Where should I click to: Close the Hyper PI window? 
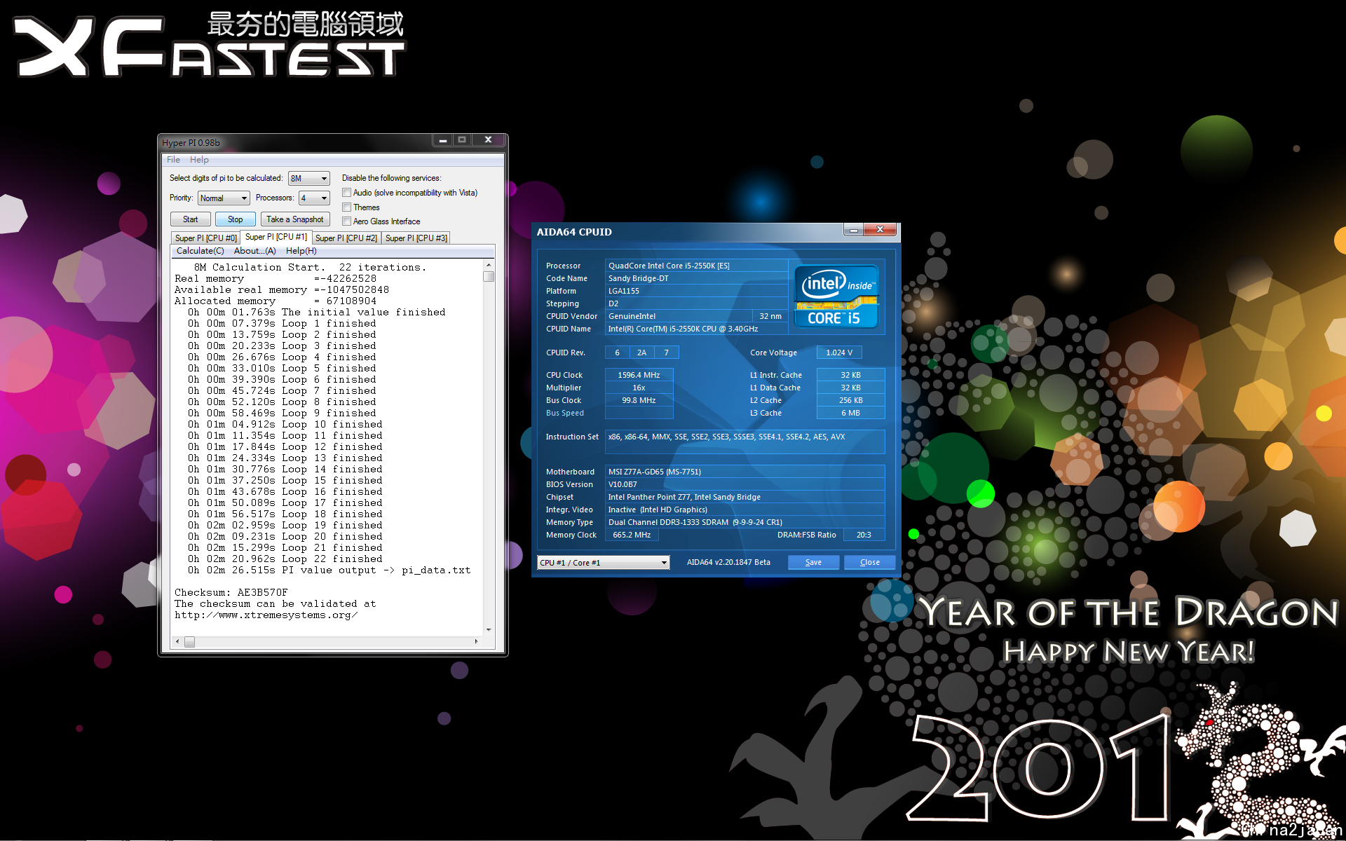click(x=489, y=140)
